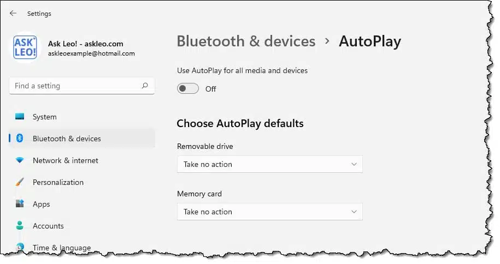The image size is (500, 264).
Task: Click the Bluetooth icon in sidebar
Action: pos(20,138)
